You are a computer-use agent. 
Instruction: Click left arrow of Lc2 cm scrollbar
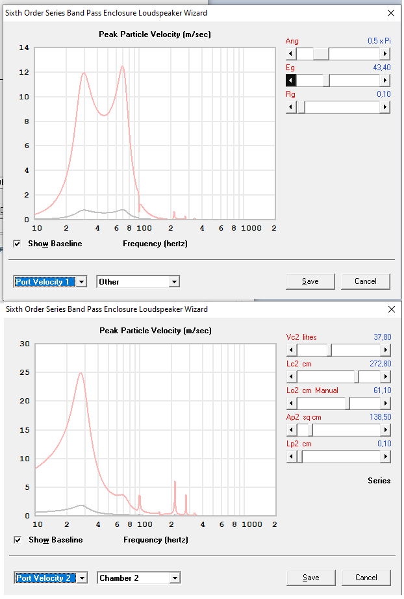coord(292,377)
